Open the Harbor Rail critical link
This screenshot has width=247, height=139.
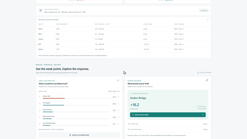[79, 97]
